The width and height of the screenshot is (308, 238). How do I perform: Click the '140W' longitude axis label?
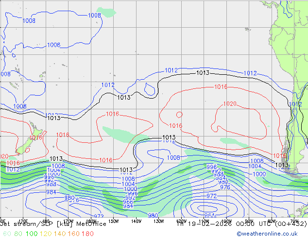136,221
